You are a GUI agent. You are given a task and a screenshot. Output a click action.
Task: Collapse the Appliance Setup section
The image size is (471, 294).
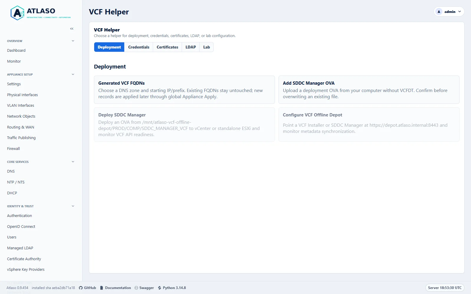73,74
